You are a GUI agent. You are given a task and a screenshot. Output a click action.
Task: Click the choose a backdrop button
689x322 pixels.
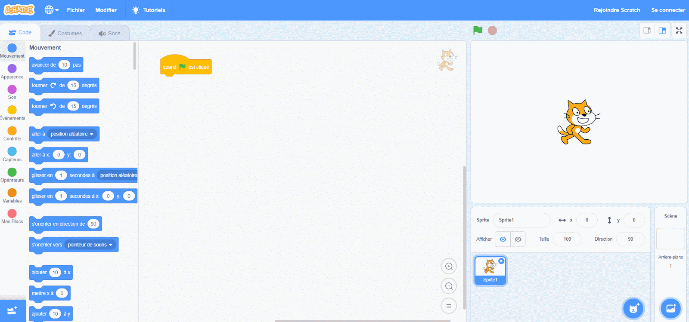tap(671, 308)
